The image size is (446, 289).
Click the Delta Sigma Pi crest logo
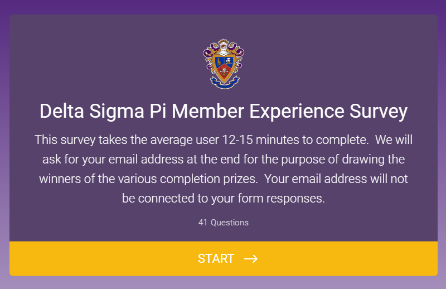point(224,64)
